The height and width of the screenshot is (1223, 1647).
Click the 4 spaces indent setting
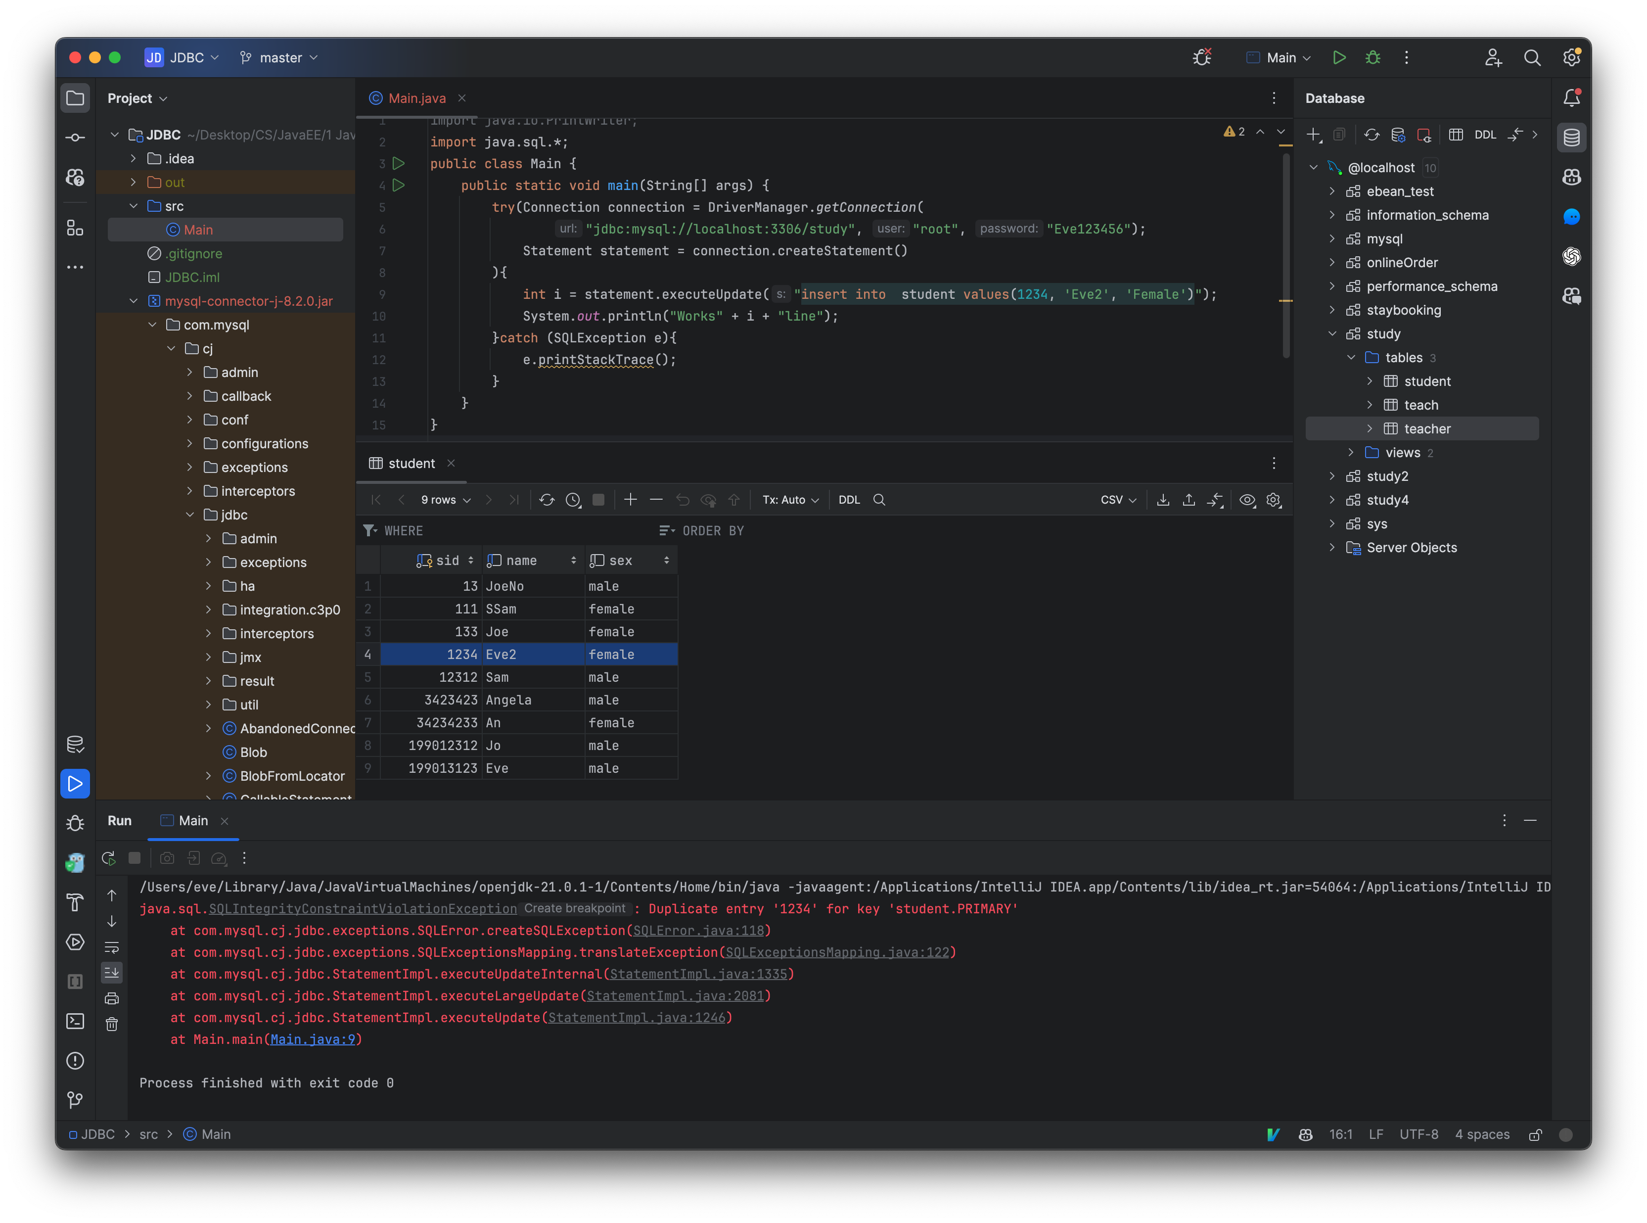click(x=1481, y=1135)
